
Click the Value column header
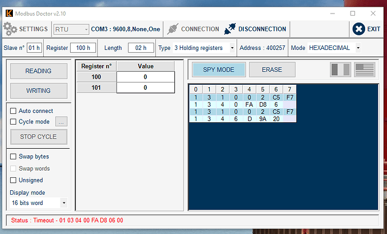[146, 66]
